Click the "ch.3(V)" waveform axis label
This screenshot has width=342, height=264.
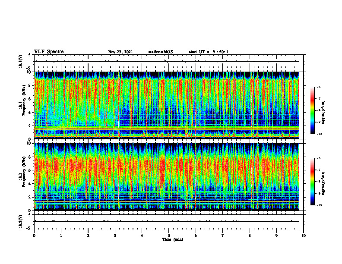click(20, 222)
